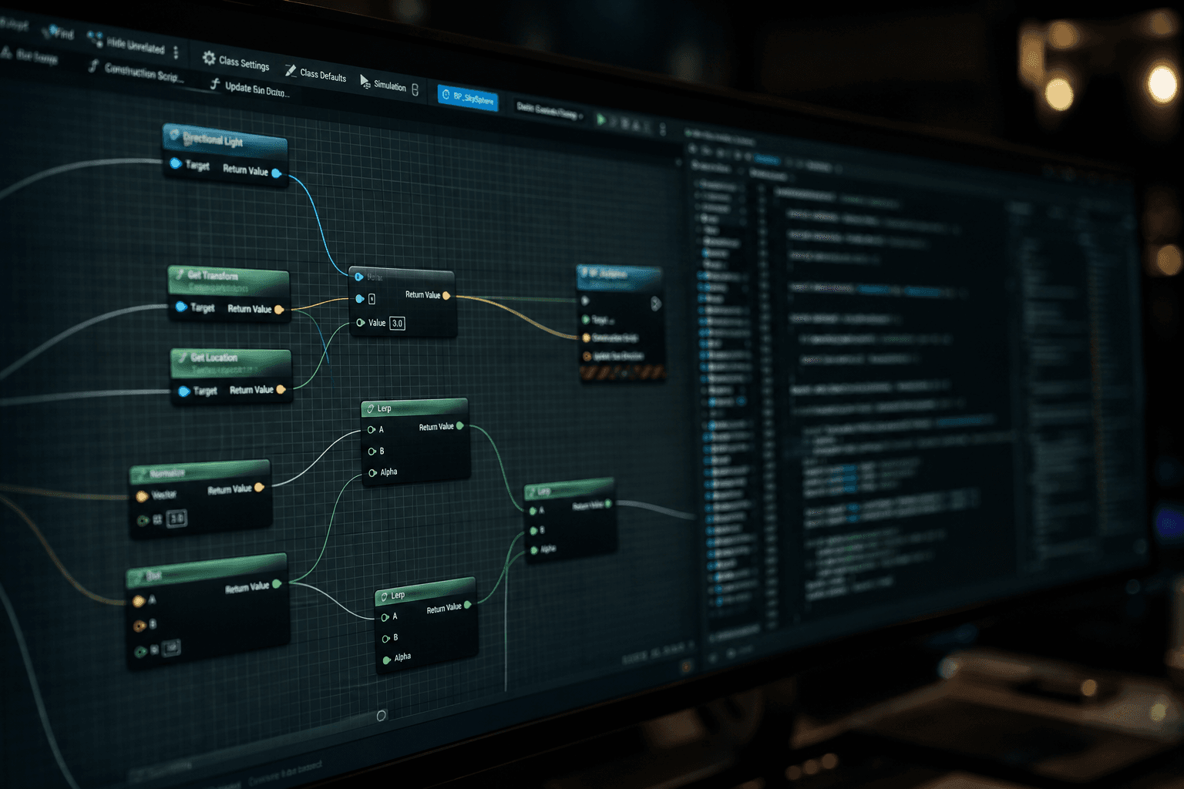Screen dimensions: 1184x789
Task: Click the Get Location node's Return Value pin
Action: click(281, 390)
